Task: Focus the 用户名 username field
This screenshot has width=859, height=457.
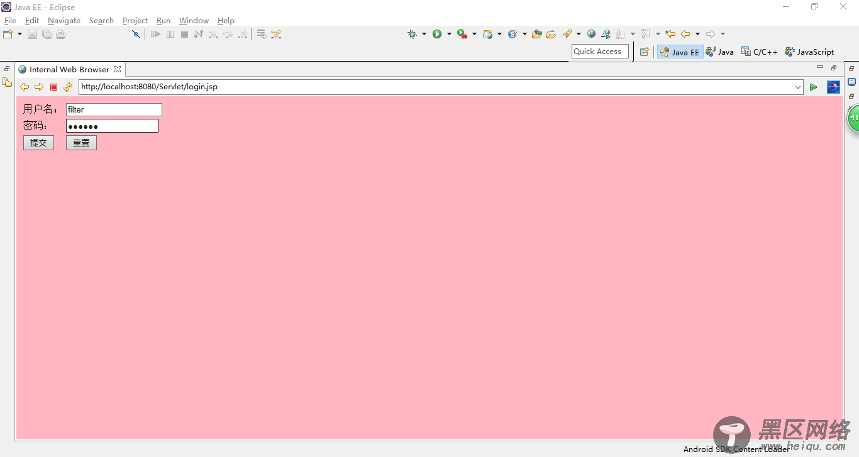Action: pos(114,109)
